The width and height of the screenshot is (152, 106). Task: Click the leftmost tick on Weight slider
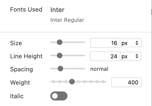coord(54,81)
